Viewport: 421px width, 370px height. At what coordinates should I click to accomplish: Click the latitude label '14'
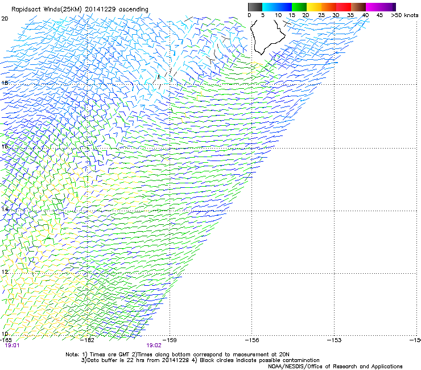coord(5,209)
